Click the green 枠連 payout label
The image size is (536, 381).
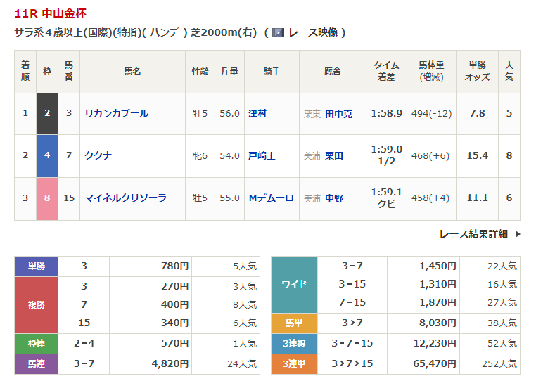[x=37, y=343]
